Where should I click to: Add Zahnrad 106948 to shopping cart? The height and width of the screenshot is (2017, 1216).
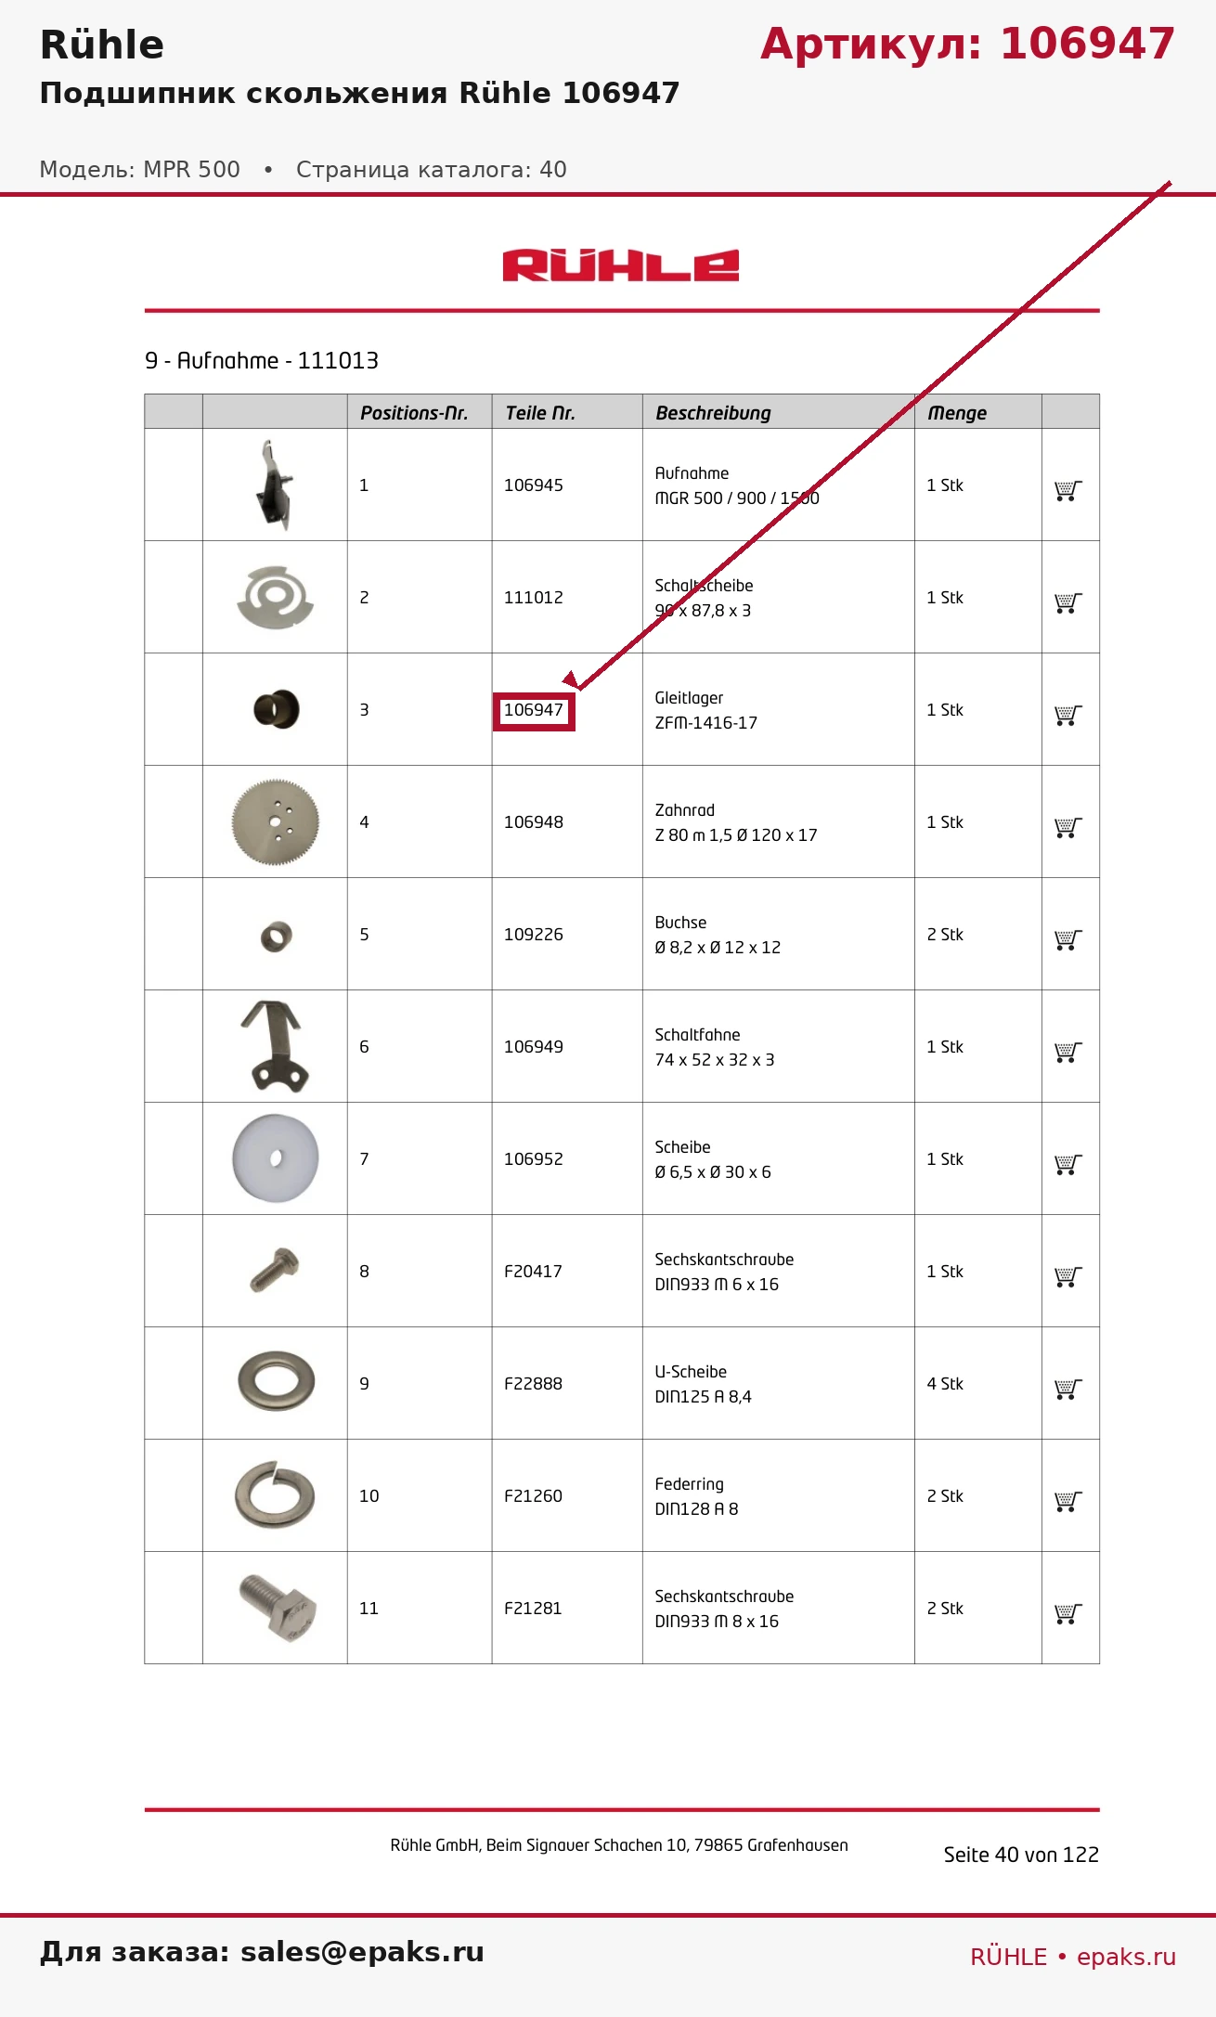pos(1068,827)
